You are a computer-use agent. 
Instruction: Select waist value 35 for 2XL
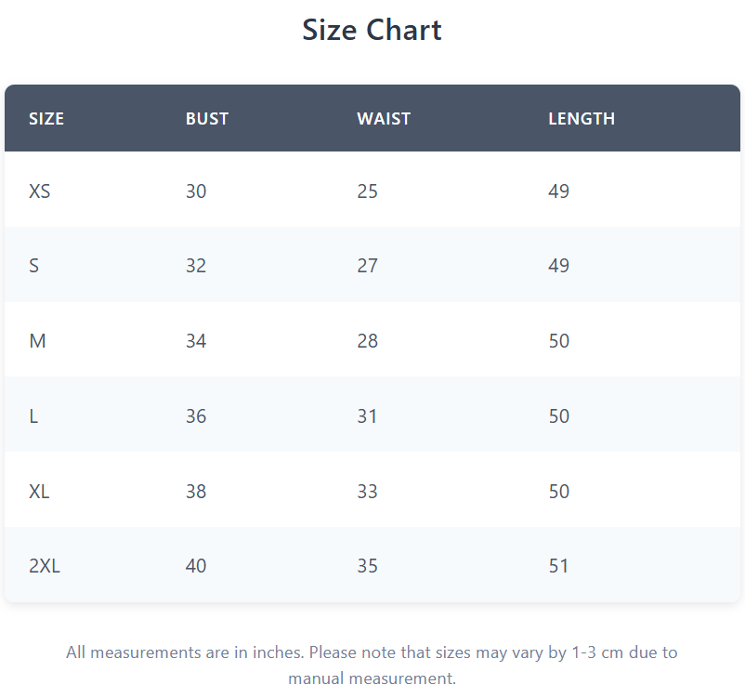pos(367,566)
